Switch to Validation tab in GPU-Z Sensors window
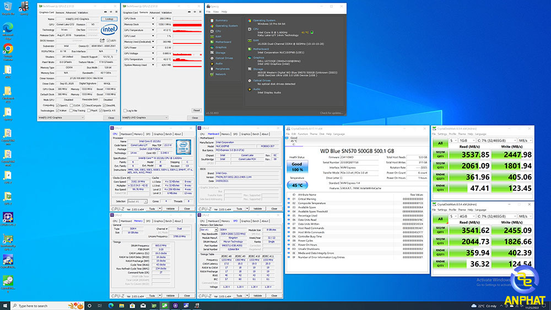 [166, 12]
